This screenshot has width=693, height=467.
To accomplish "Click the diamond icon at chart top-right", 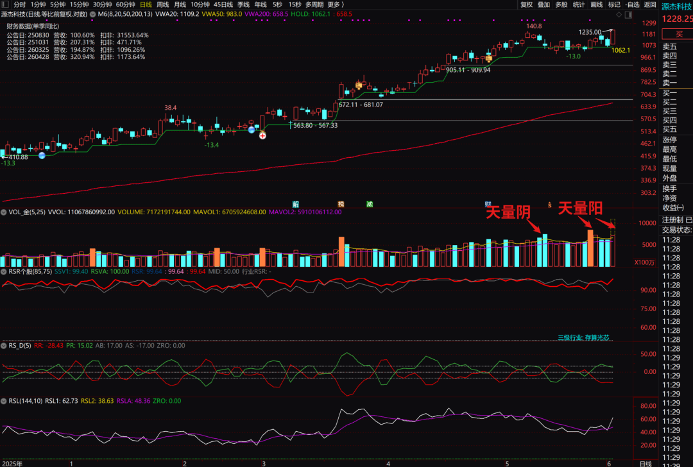I will [x=619, y=15].
